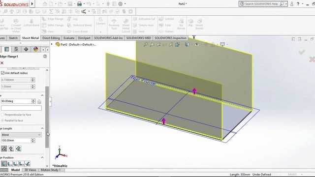
Task: Open the Corners dropdown arrow
Action: pos(100,32)
